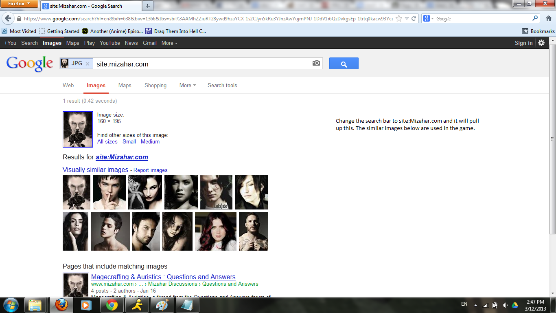Click the Small size link
This screenshot has width=556, height=313.
(x=129, y=141)
